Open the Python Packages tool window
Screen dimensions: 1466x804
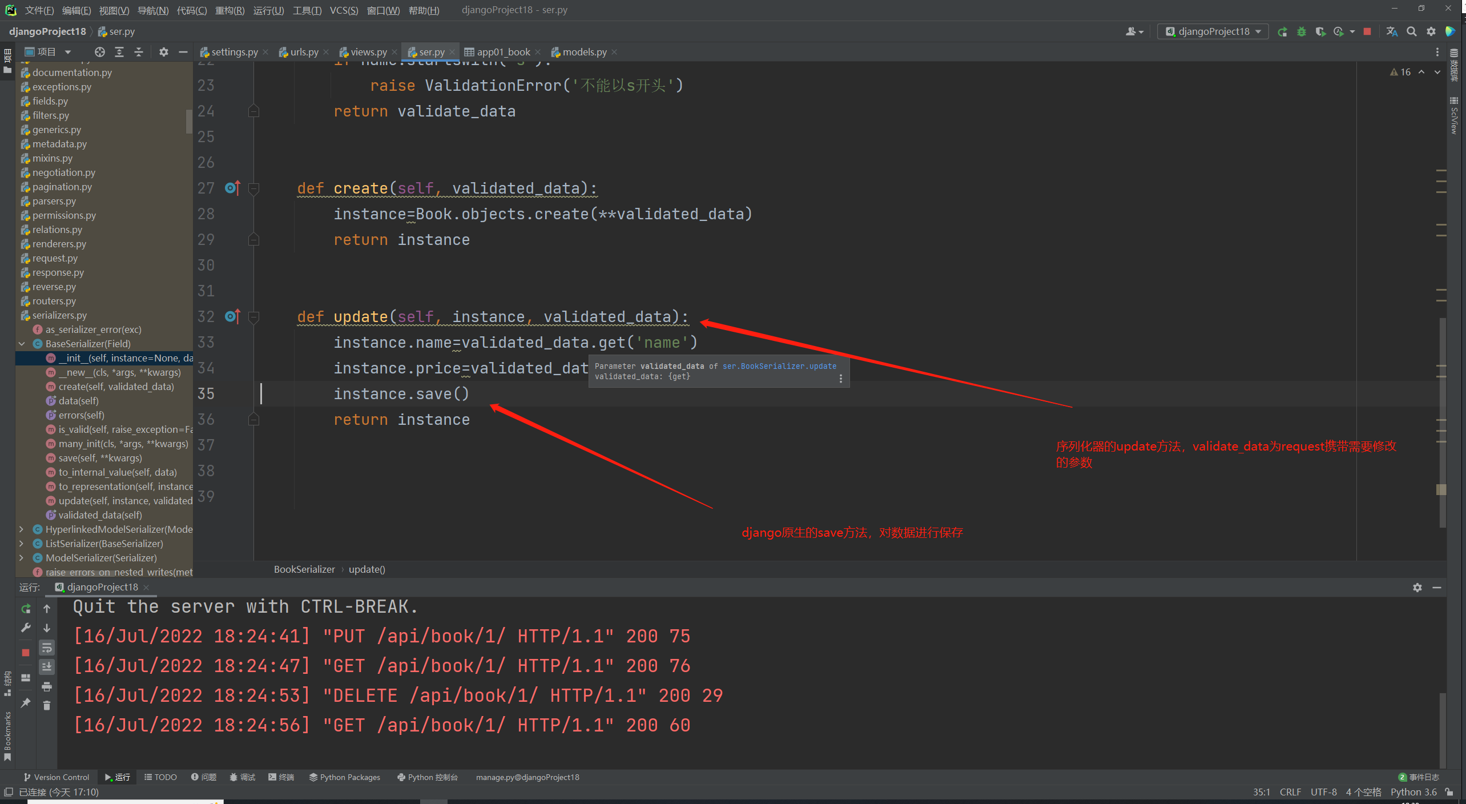coord(345,777)
